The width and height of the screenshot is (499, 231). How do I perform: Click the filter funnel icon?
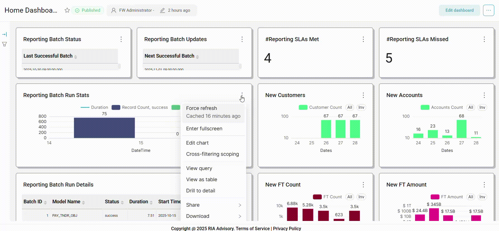pyautogui.click(x=4, y=44)
